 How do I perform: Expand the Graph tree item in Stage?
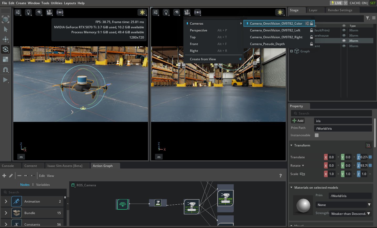pyautogui.click(x=291, y=51)
